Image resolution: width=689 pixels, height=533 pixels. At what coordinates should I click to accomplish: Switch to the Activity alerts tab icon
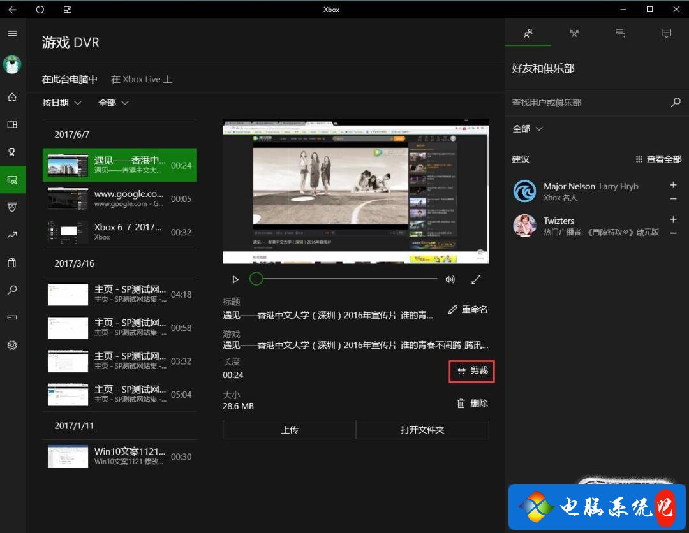[666, 33]
